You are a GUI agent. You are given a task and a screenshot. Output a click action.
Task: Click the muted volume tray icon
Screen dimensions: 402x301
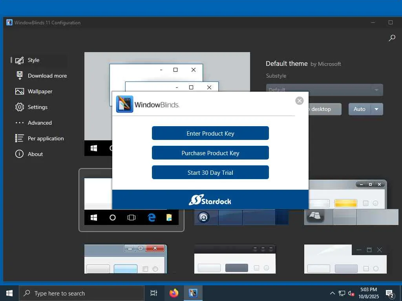tap(351, 293)
